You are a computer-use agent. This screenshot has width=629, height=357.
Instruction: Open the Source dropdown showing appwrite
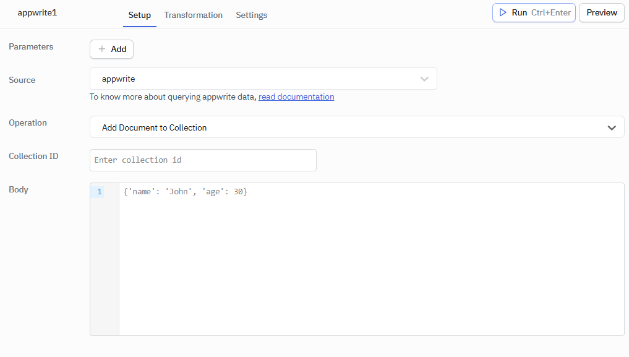[x=263, y=79]
